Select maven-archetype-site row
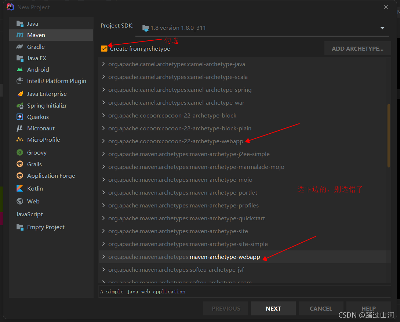 (245, 231)
